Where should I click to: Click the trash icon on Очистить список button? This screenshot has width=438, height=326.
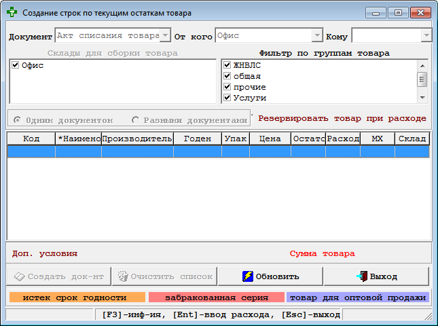pos(122,276)
